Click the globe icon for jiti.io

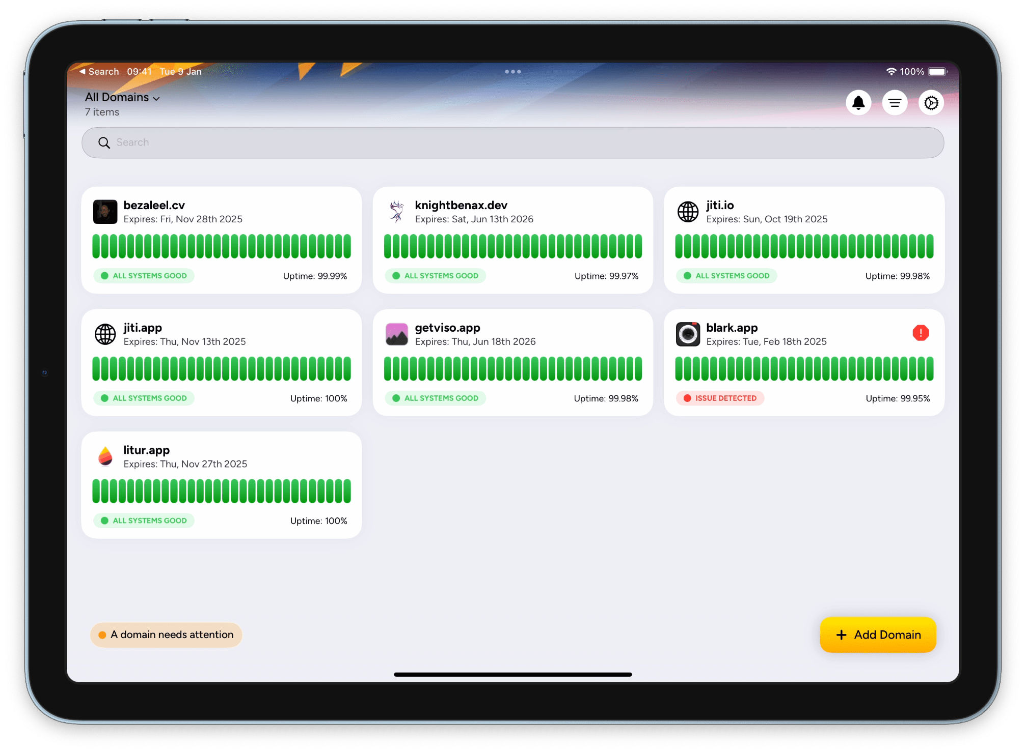click(688, 212)
